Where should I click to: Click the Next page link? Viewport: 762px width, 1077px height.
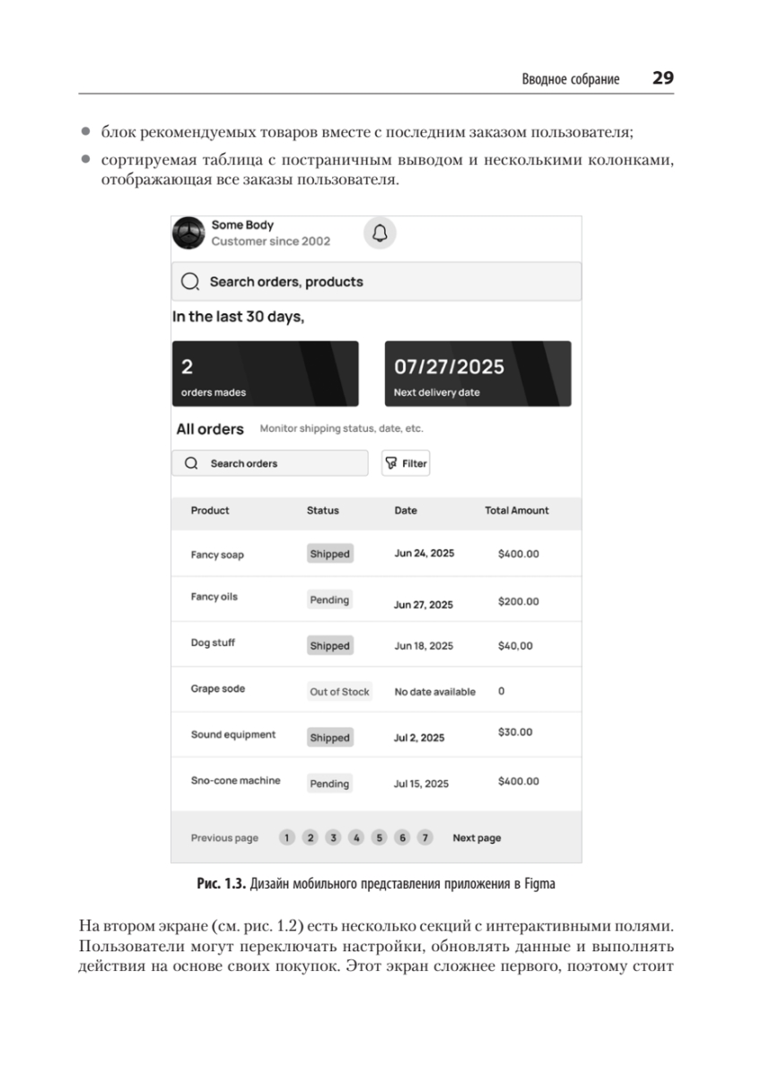[x=477, y=838]
